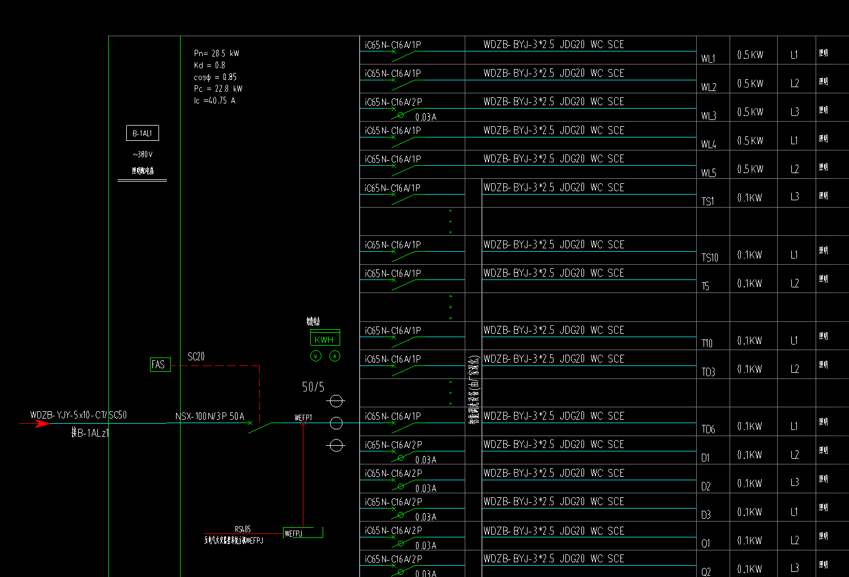
Task: Select the SC20 conduit label
Action: (x=196, y=356)
